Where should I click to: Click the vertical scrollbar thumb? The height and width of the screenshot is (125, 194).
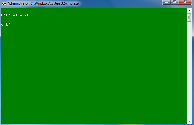[x=189, y=17]
